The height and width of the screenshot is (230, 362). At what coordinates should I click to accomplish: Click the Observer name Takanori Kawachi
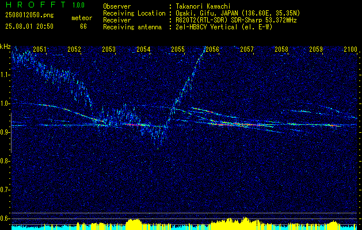pyautogui.click(x=203, y=6)
